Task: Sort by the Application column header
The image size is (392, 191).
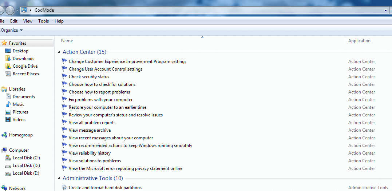Action: click(359, 41)
